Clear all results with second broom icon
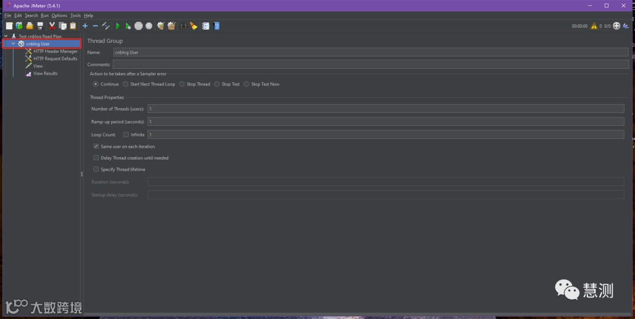Screen dimensions: 635x319 point(171,26)
